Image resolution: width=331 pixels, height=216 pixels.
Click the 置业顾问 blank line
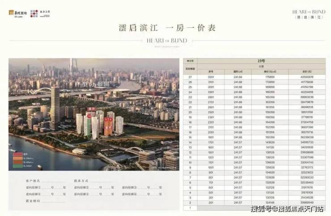(x=53, y=201)
